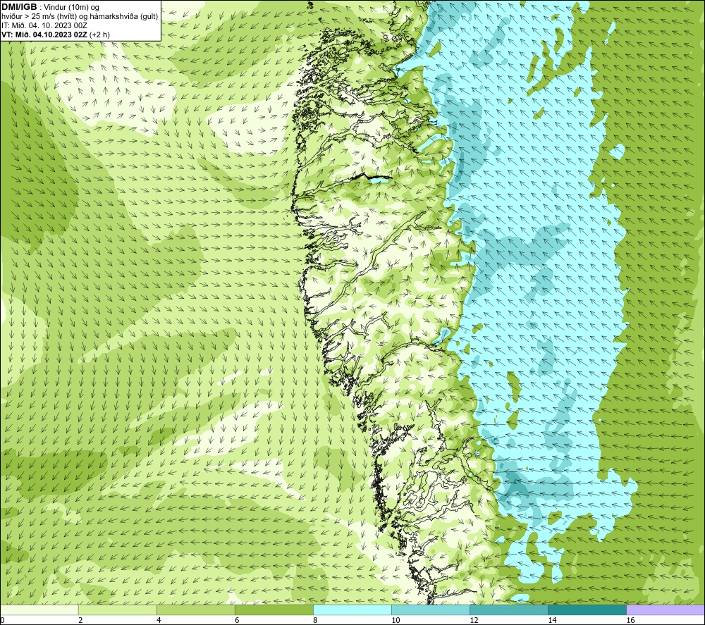Click the legend scale label '8'
705x625 pixels.
click(x=315, y=620)
